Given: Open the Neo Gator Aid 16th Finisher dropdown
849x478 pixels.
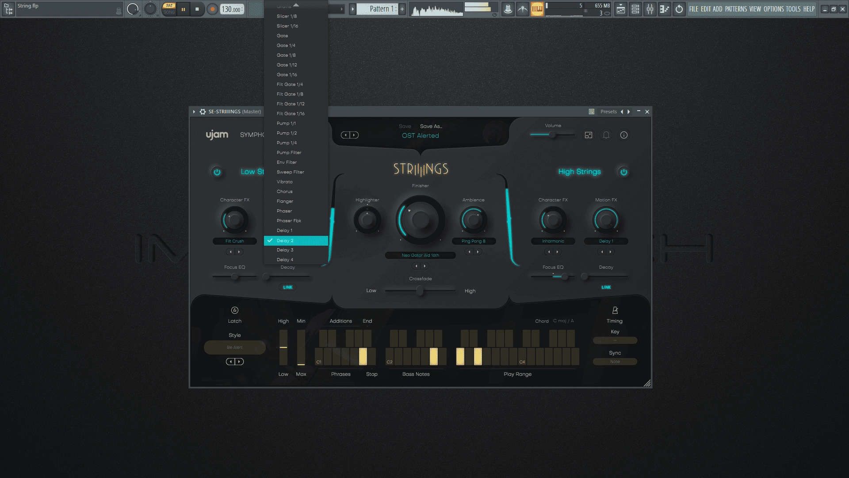Looking at the screenshot, I should pyautogui.click(x=421, y=255).
